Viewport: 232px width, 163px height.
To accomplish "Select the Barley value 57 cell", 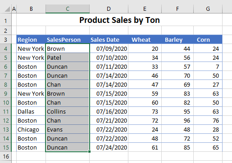I will (177, 66).
